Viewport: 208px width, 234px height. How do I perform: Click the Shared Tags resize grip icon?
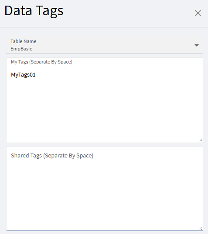(201, 228)
